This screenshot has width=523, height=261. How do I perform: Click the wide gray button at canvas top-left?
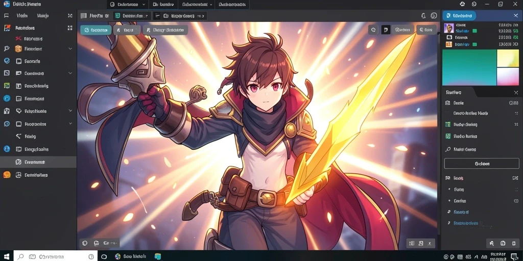click(165, 30)
